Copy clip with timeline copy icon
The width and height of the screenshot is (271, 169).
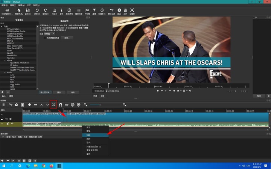click(x=17, y=105)
